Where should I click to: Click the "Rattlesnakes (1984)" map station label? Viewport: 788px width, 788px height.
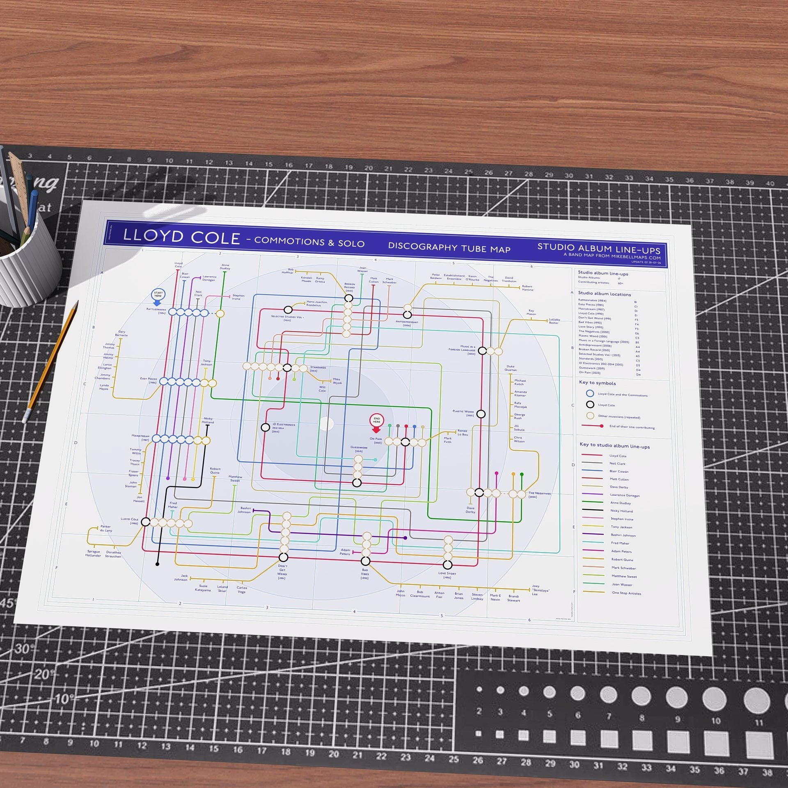156,311
